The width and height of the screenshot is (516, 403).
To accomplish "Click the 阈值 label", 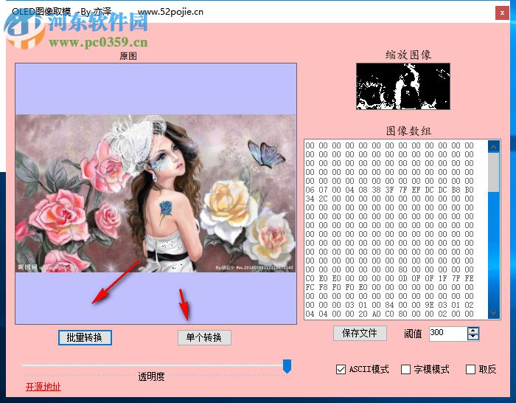I will coord(413,334).
